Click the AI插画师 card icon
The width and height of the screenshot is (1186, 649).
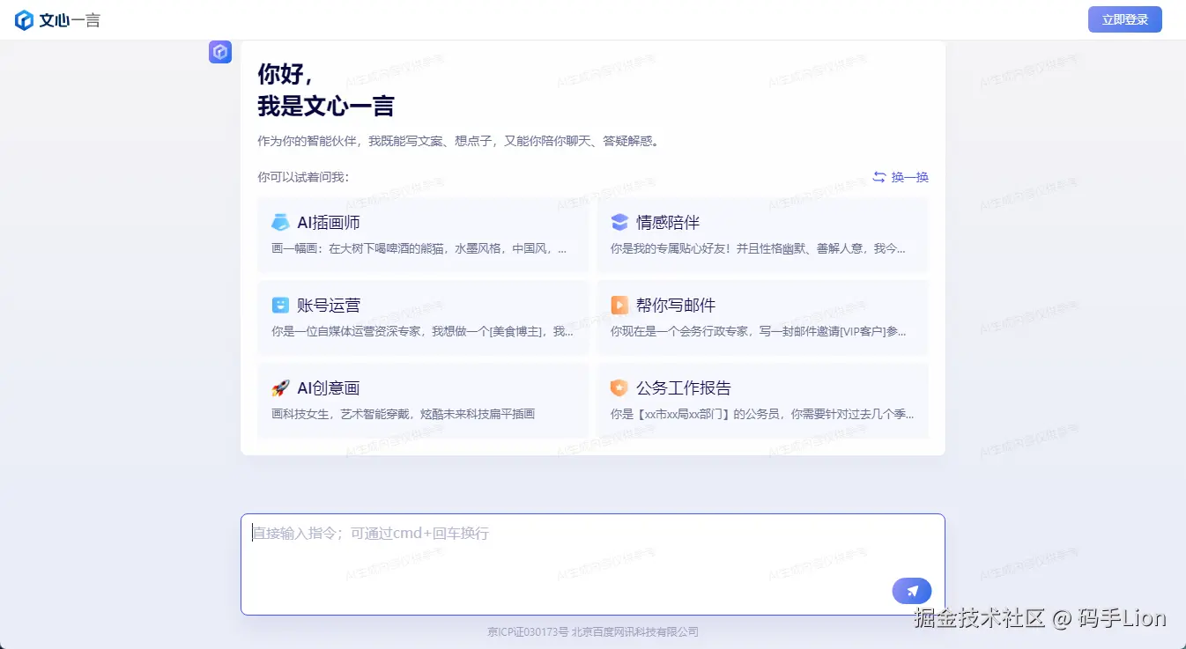280,222
